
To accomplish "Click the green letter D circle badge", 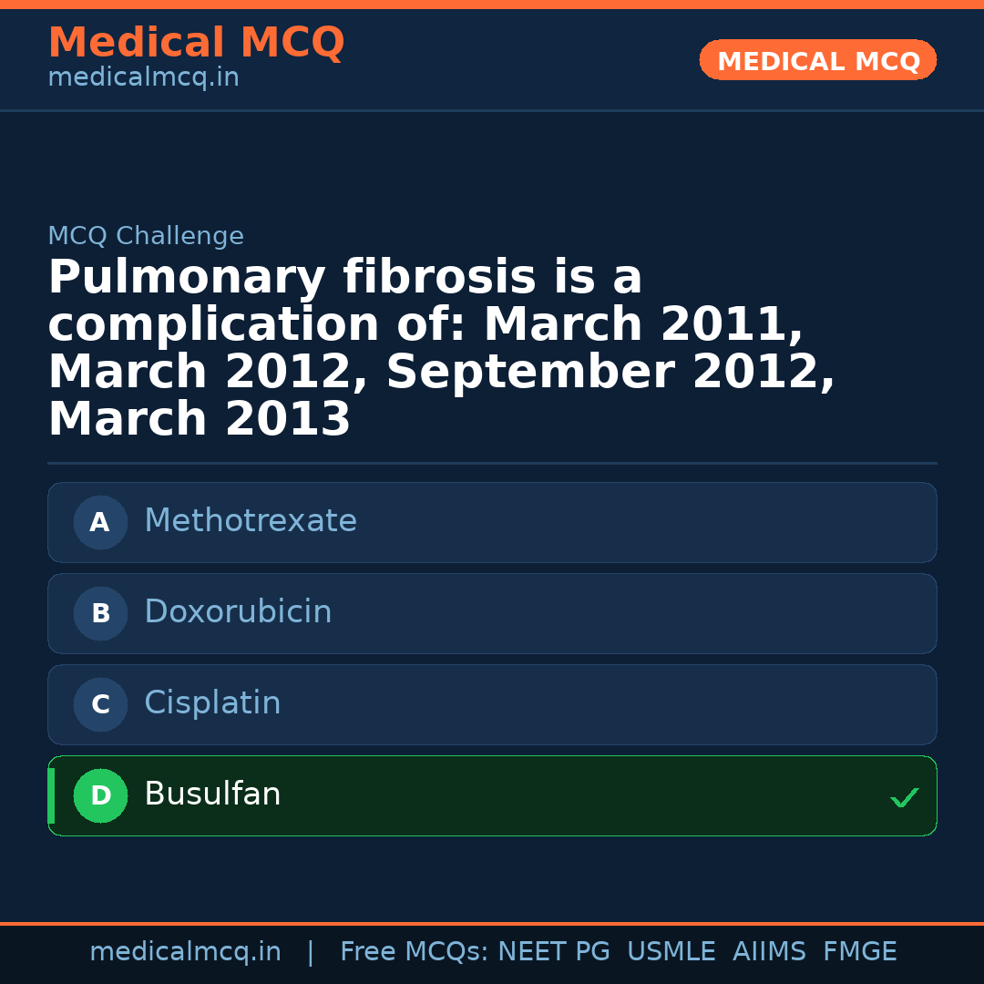I will tap(100, 795).
